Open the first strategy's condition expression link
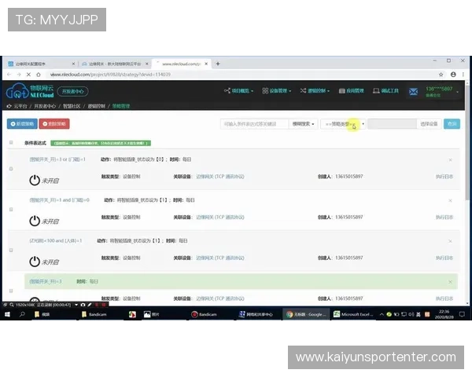This screenshot has width=472, height=377. [57, 159]
